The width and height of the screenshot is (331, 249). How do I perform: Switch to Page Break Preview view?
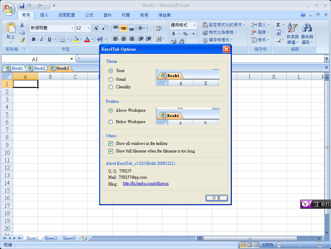click(256, 245)
